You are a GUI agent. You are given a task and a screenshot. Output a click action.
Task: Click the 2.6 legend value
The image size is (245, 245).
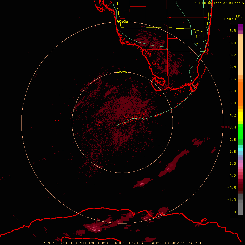[233, 140]
